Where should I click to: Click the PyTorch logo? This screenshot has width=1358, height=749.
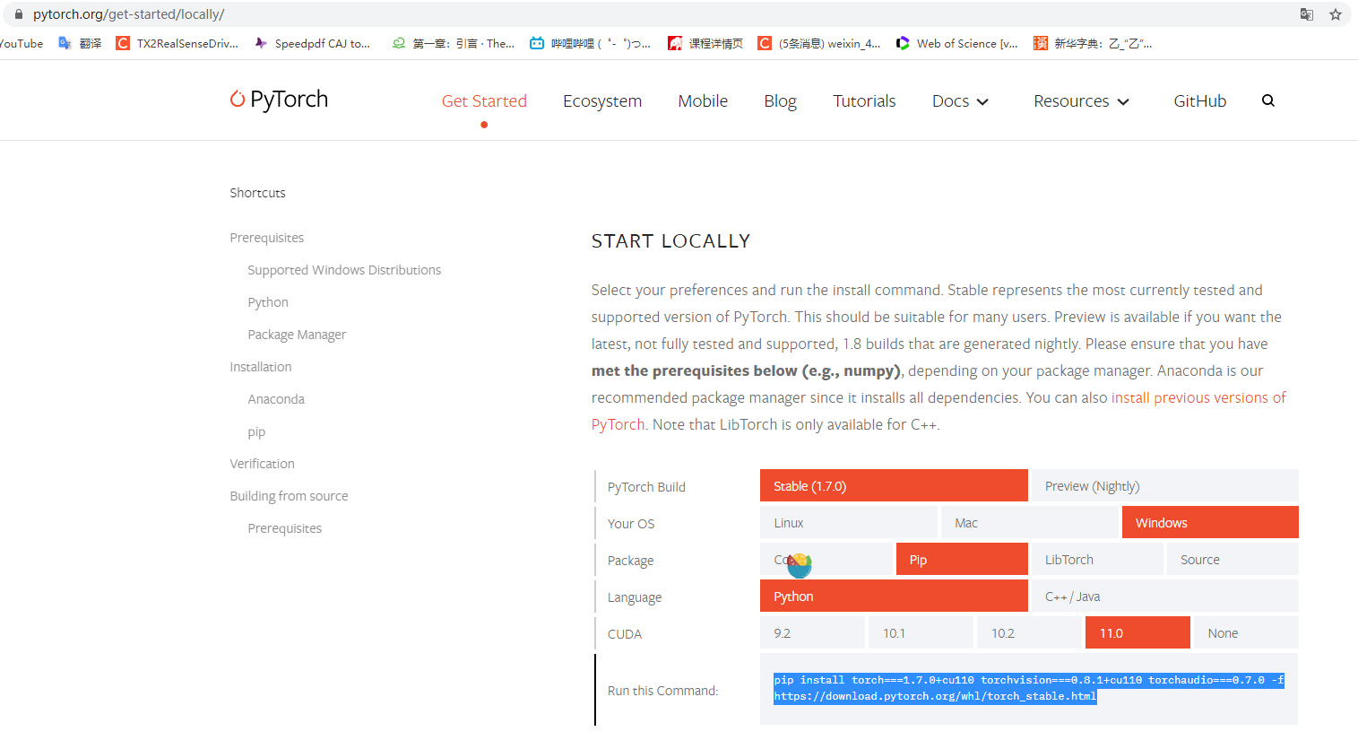(x=279, y=99)
